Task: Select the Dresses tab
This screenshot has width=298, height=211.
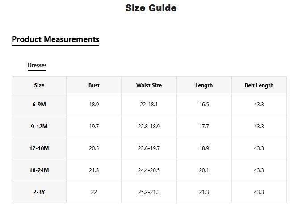Action: [37, 65]
